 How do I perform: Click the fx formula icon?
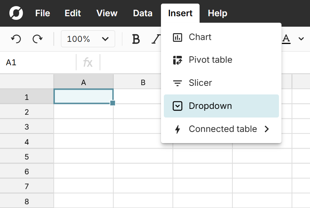click(88, 63)
